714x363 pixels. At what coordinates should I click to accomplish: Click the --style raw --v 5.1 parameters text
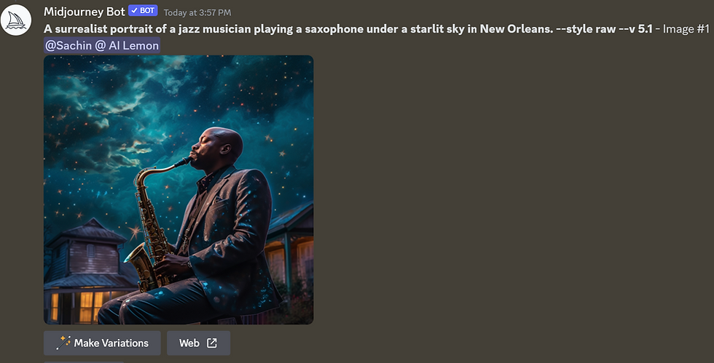point(604,28)
